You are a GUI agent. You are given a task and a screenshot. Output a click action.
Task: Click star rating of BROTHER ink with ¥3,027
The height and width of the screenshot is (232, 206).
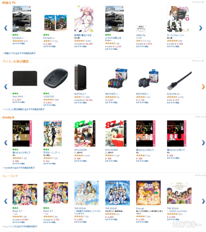pyautogui.click(x=110, y=97)
